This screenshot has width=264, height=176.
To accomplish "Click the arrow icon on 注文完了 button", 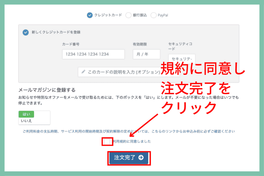I will [x=141, y=158].
